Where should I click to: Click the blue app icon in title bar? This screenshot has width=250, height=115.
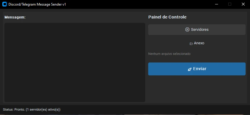[5, 4]
